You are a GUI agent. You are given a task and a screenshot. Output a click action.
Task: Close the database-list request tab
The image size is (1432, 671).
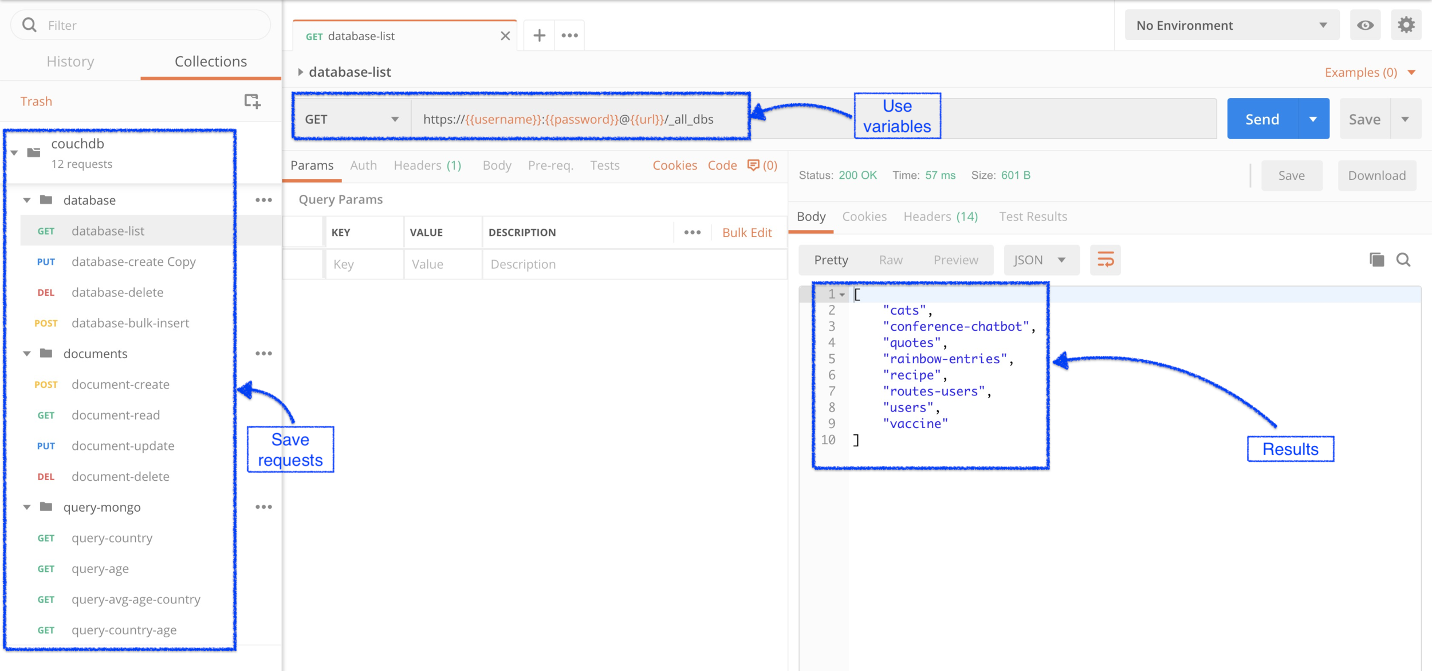505,36
